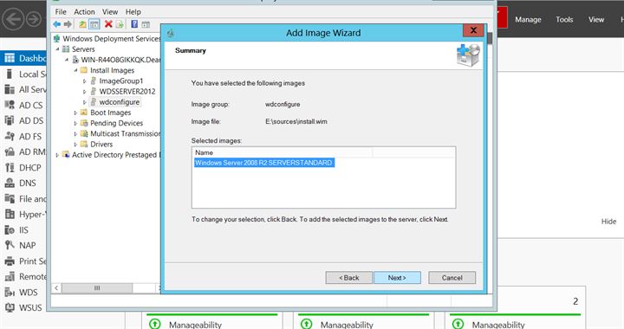Image resolution: width=624 pixels, height=329 pixels.
Task: Expand the Drivers tree node
Action: (75, 145)
